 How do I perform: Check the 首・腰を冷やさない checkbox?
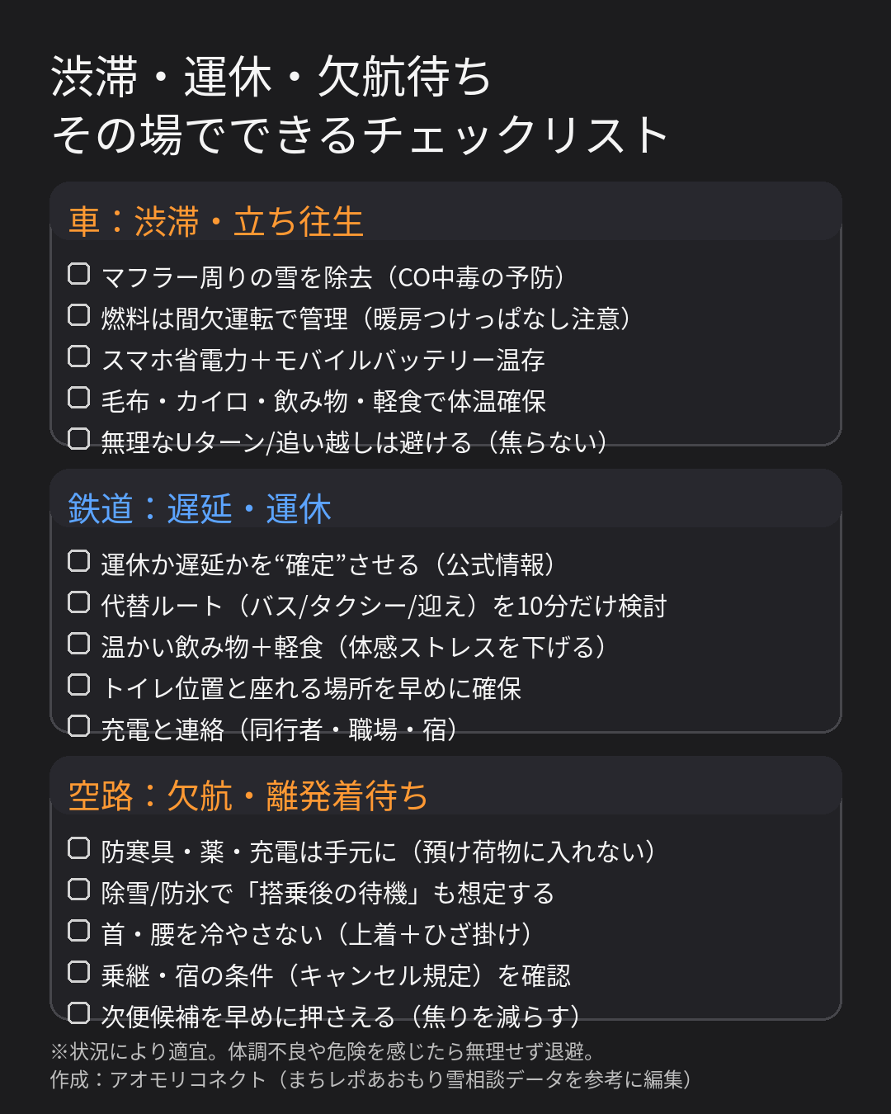(x=78, y=931)
